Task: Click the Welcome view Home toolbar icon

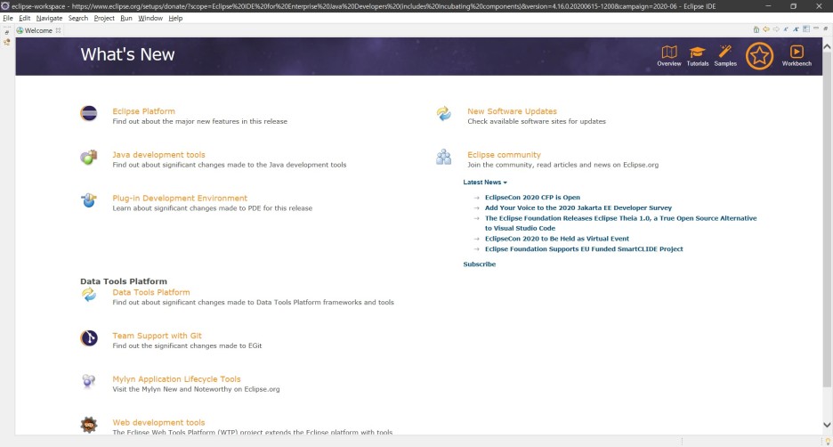Action: coord(756,29)
